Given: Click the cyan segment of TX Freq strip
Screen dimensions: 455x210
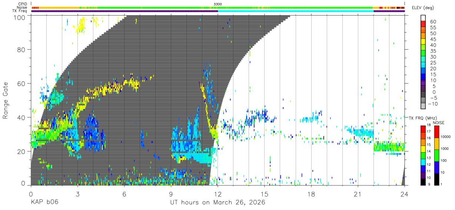Looking at the screenshot, I should pyautogui.click(x=296, y=11).
